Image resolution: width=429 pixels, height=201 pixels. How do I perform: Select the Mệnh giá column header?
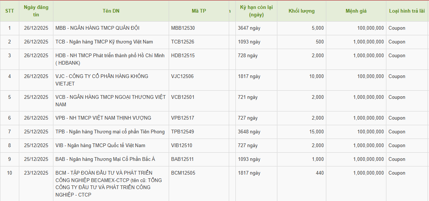coord(356,11)
